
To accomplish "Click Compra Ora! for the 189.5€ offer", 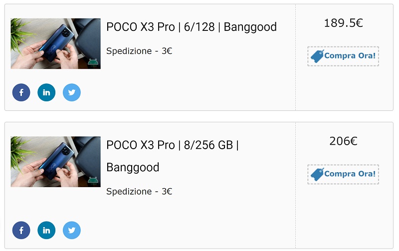I will [x=343, y=56].
